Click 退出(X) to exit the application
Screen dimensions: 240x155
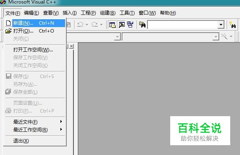[x=35, y=141]
